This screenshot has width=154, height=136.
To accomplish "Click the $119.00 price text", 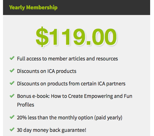I will click(x=76, y=37).
